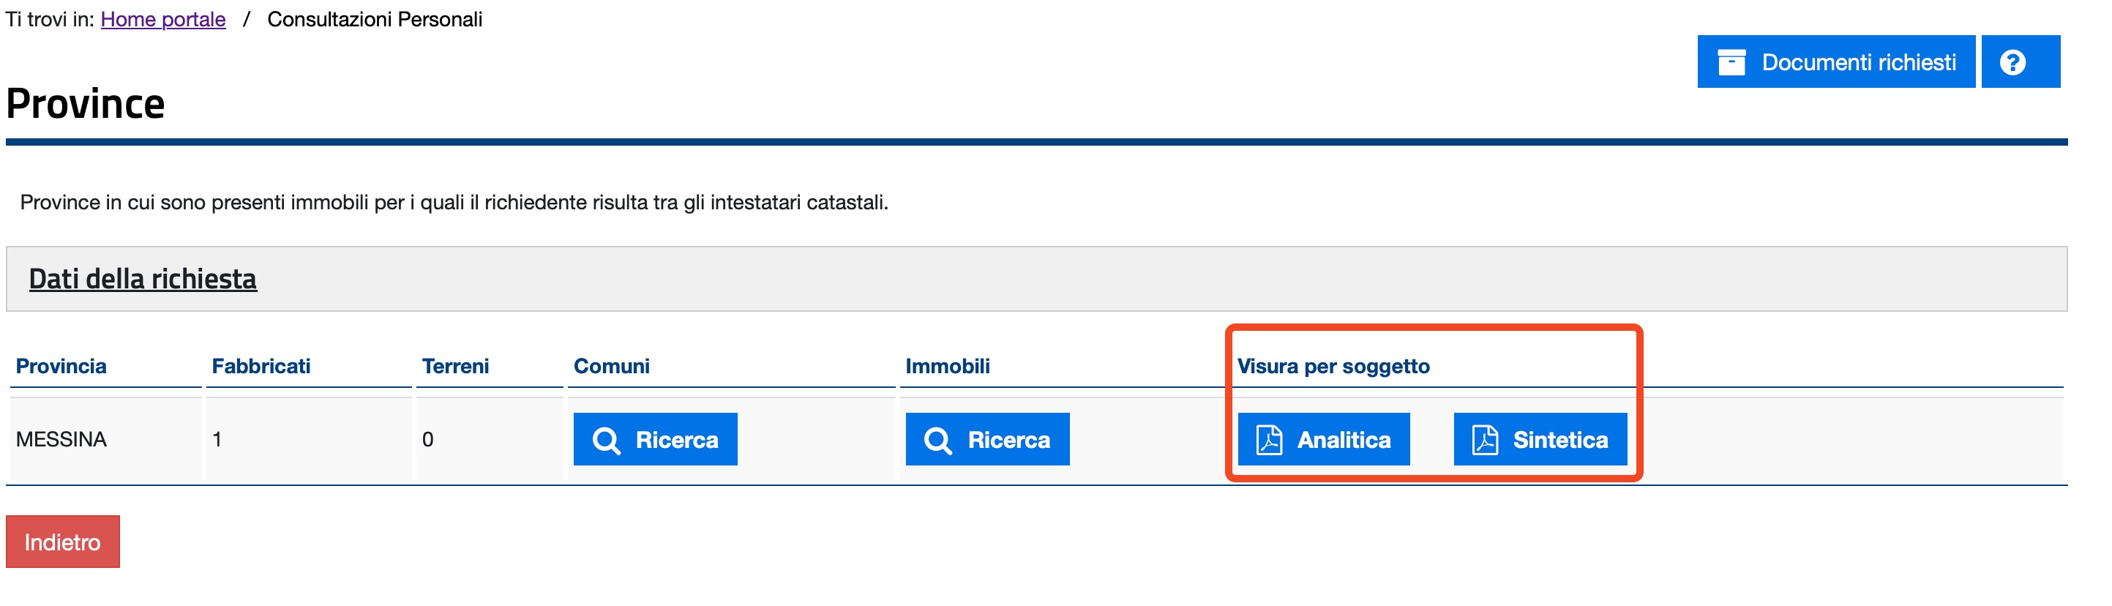Expand the Dati della richiesta section
The width and height of the screenshot is (2112, 606).
[x=143, y=279]
